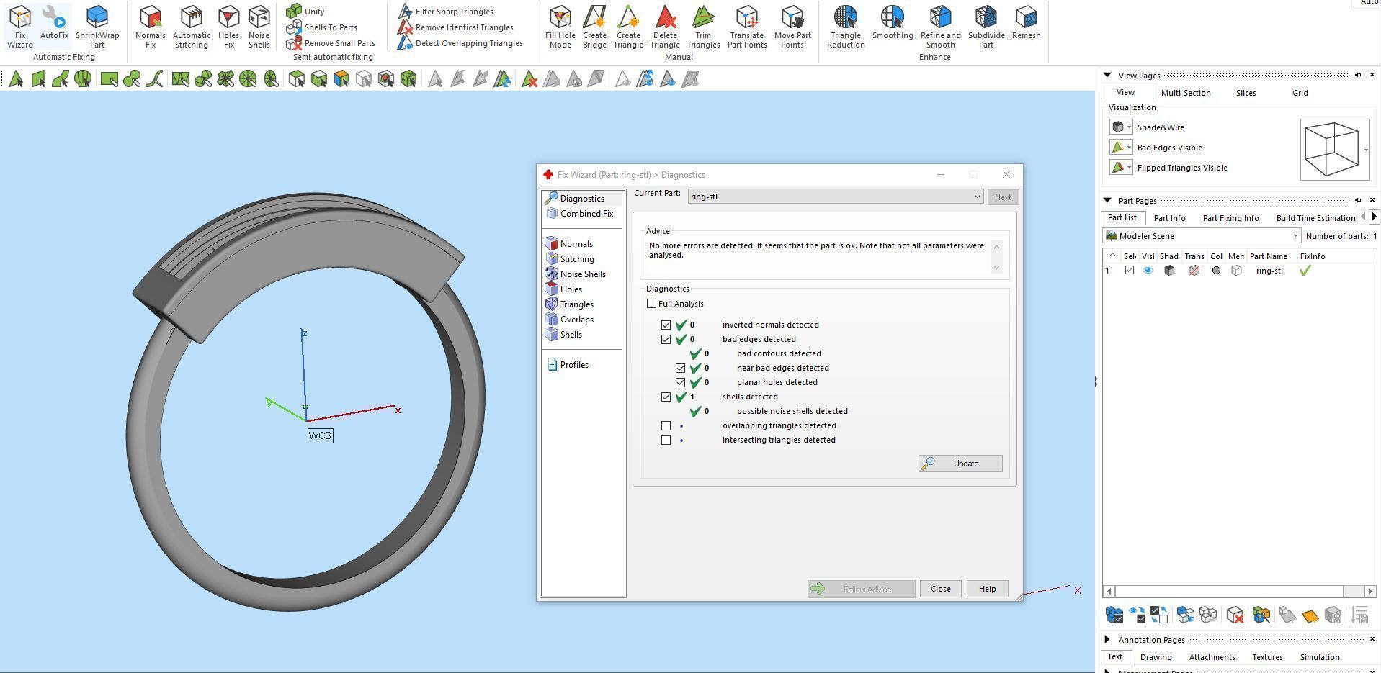Open Stitching page in wizard

[x=570, y=259]
